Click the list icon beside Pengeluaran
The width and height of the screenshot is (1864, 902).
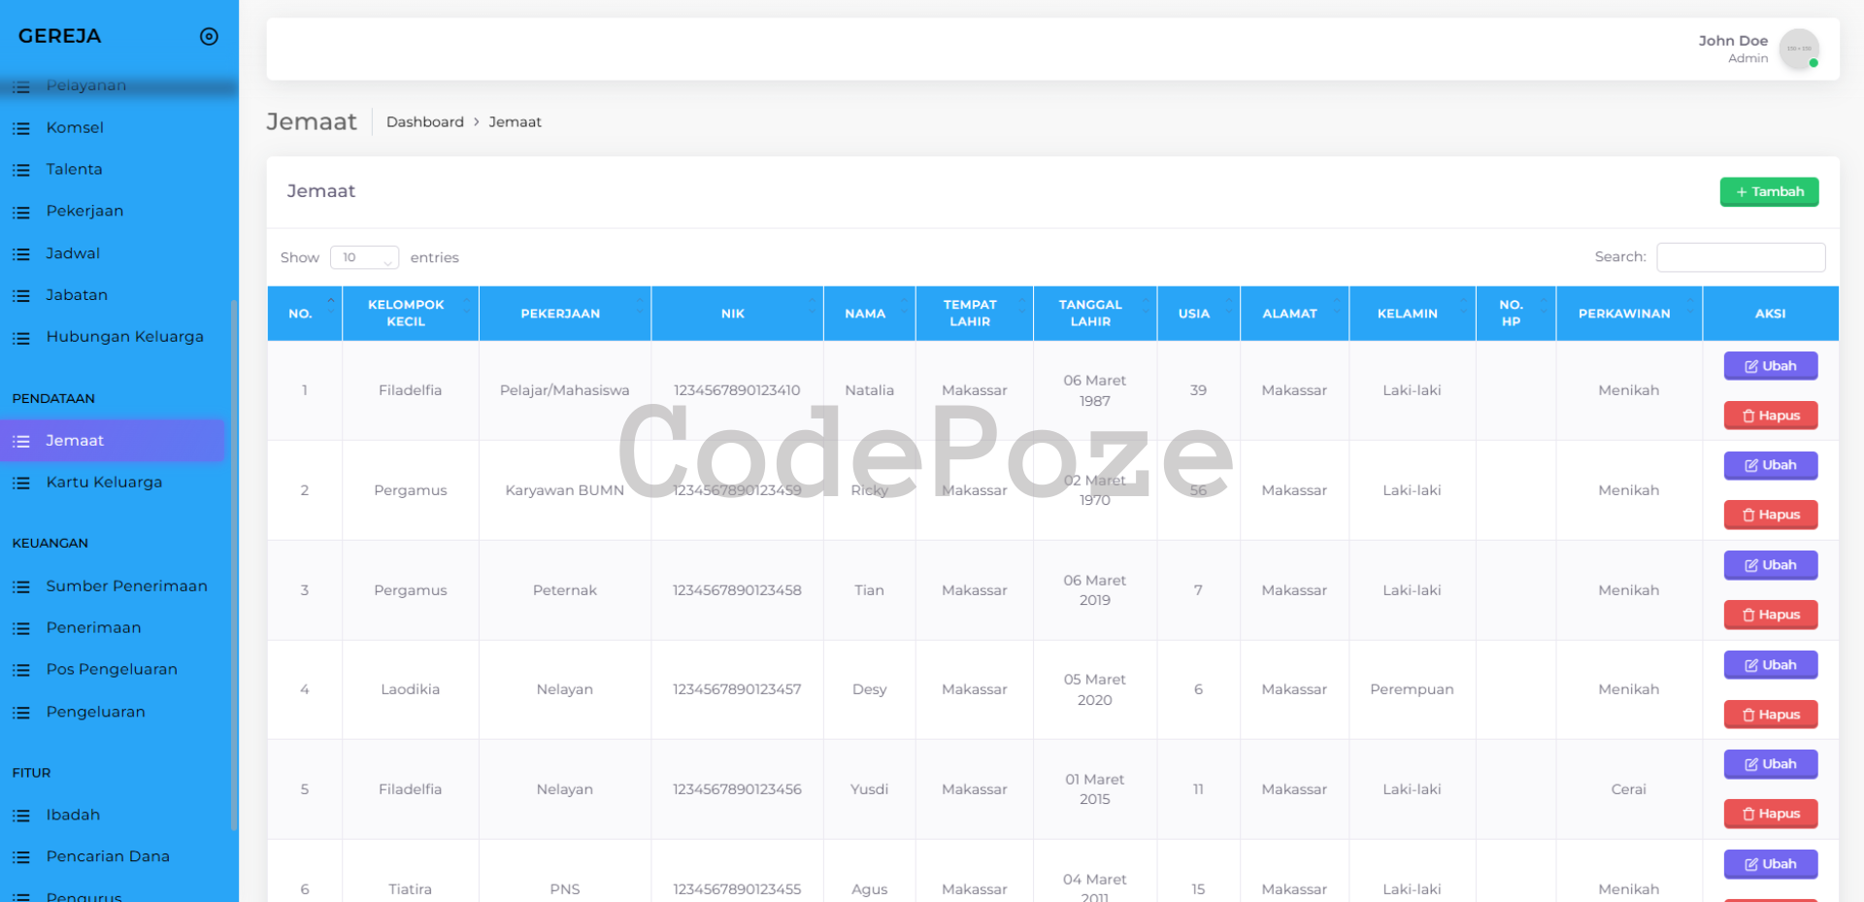(21, 713)
